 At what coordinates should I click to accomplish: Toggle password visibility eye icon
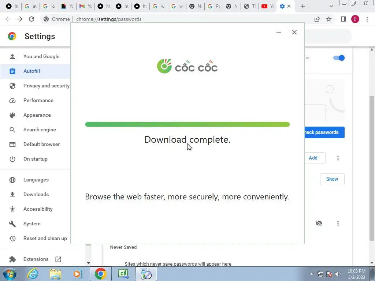click(x=319, y=223)
